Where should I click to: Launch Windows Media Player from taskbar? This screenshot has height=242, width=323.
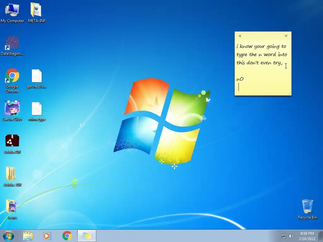(47, 236)
